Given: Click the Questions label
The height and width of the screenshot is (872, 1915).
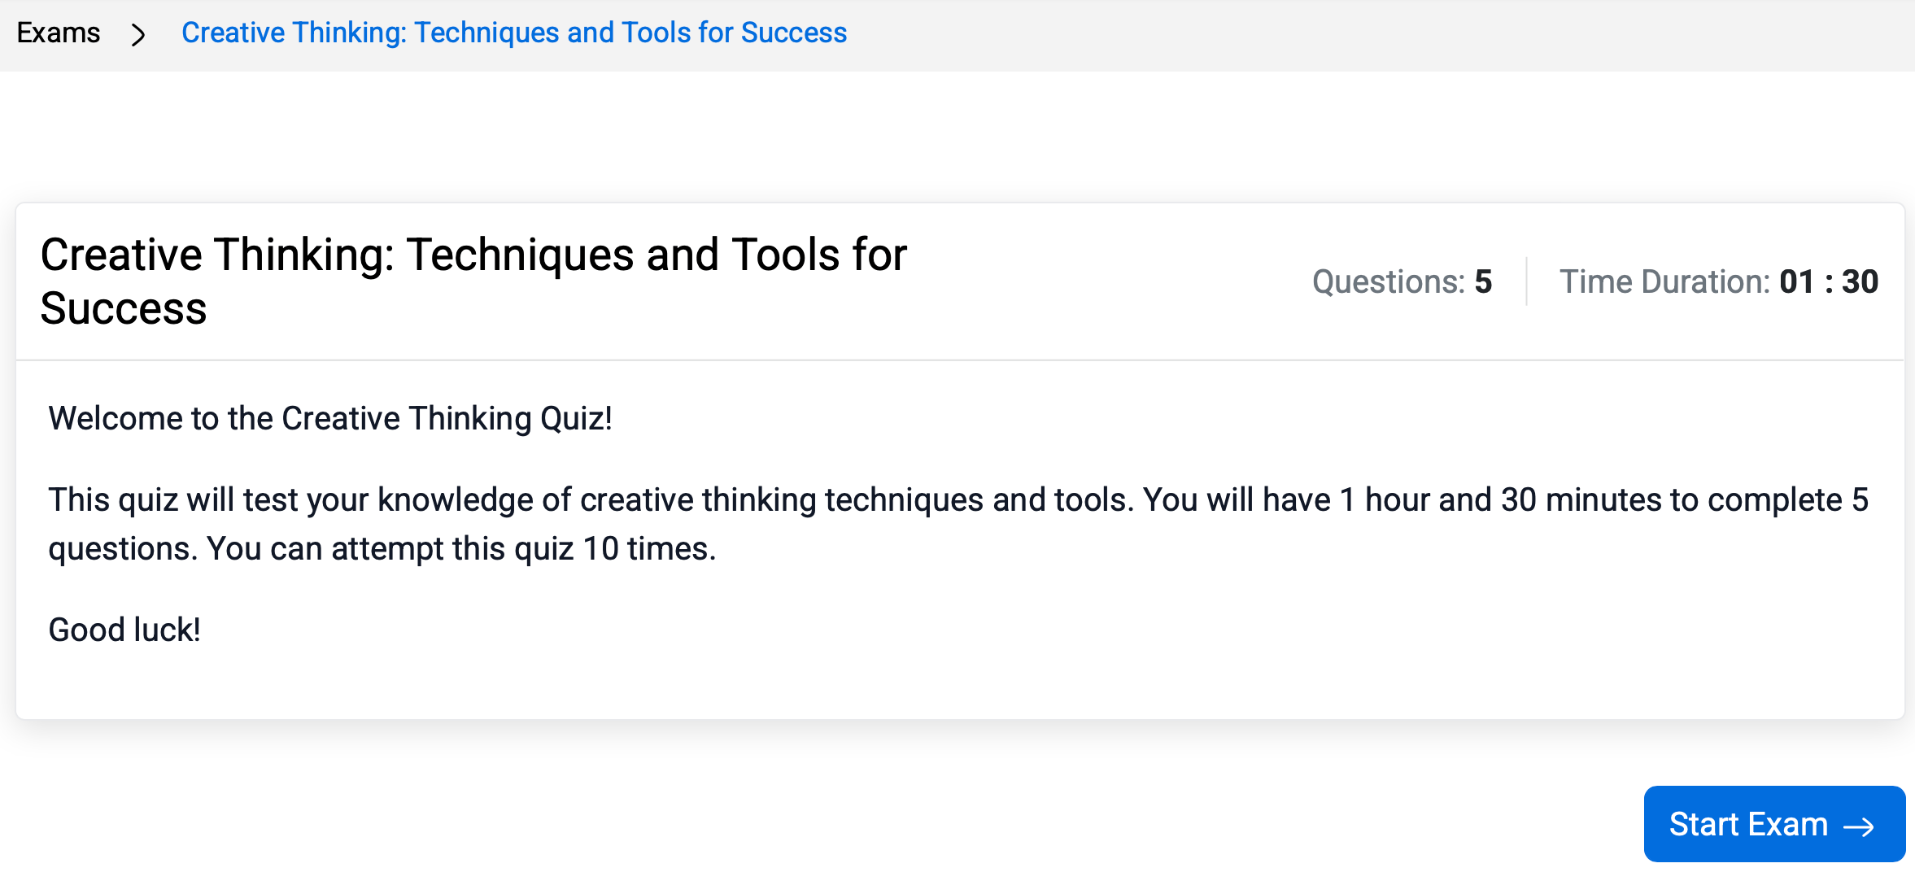Looking at the screenshot, I should click(1388, 282).
